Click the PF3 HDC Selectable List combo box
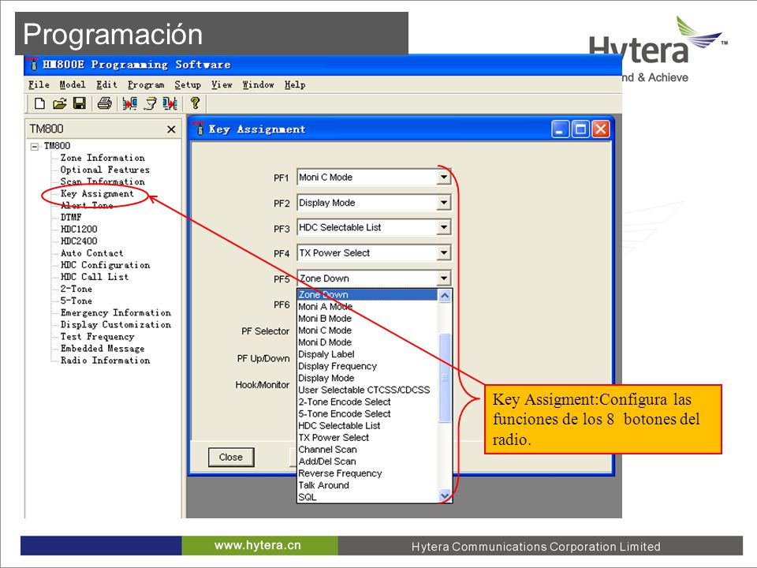Viewport: 757px width, 568px height. pyautogui.click(x=374, y=227)
